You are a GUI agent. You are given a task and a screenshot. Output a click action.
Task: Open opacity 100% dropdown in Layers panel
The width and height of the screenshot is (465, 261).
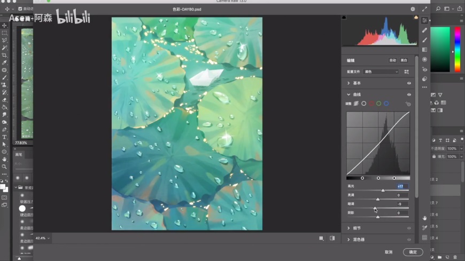coord(461,148)
